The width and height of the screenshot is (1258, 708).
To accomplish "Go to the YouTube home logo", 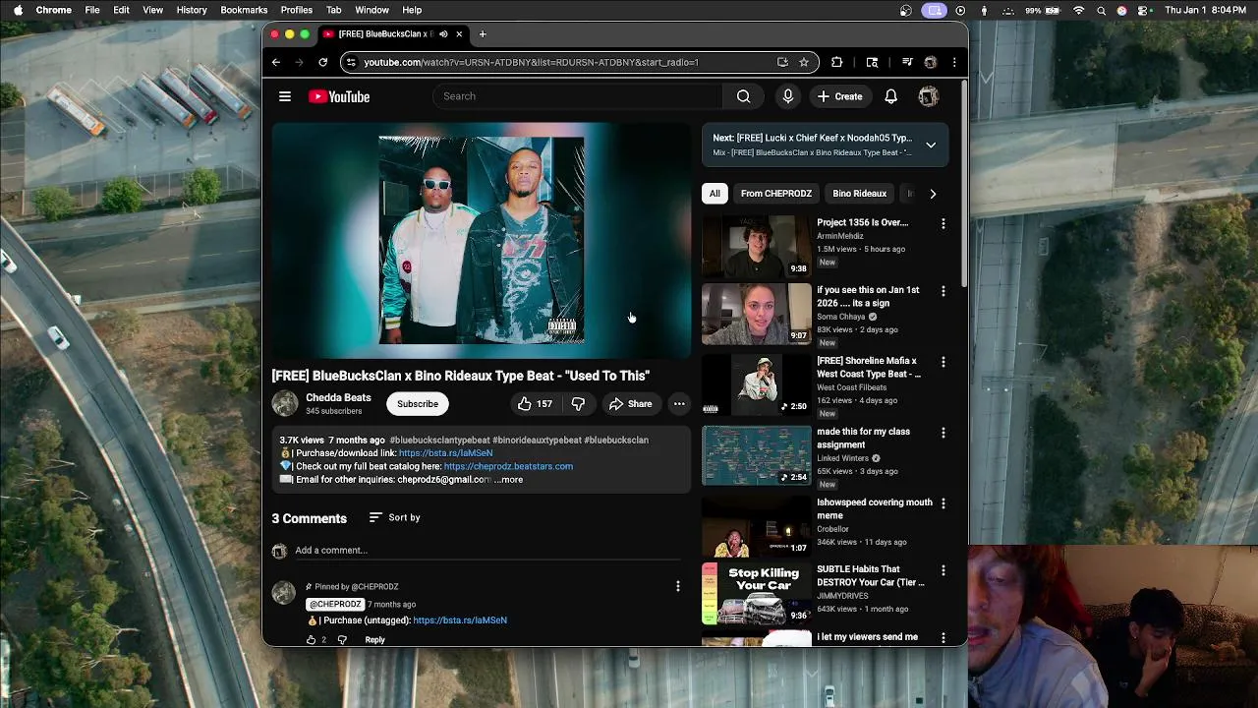I will pyautogui.click(x=339, y=96).
